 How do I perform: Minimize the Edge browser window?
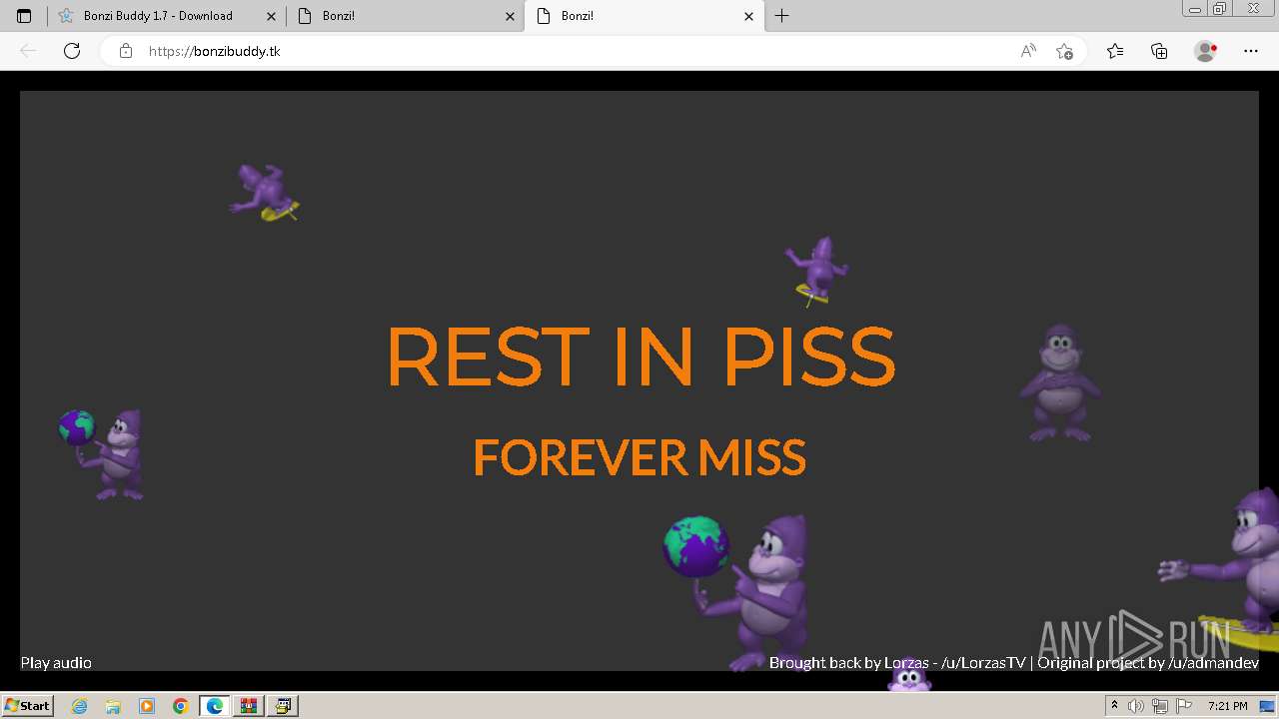coord(1195,8)
